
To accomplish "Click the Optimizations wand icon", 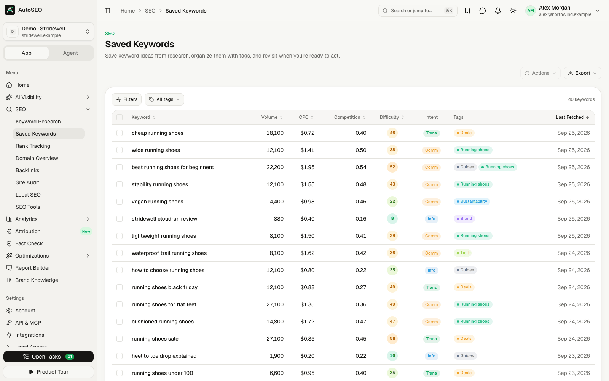I will [x=9, y=256].
